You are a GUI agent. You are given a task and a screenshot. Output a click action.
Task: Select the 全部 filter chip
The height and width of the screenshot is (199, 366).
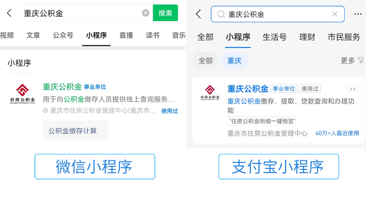[205, 61]
